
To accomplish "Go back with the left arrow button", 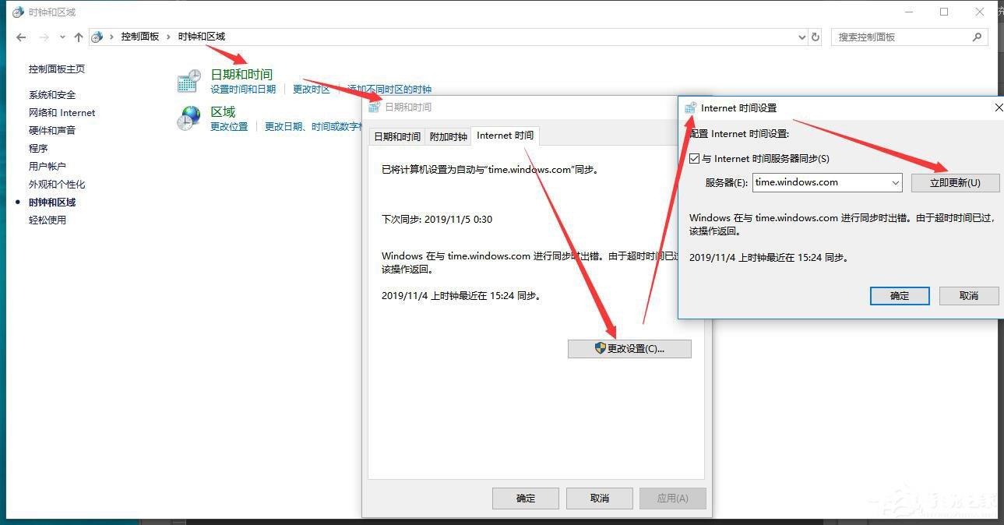I will [x=21, y=37].
